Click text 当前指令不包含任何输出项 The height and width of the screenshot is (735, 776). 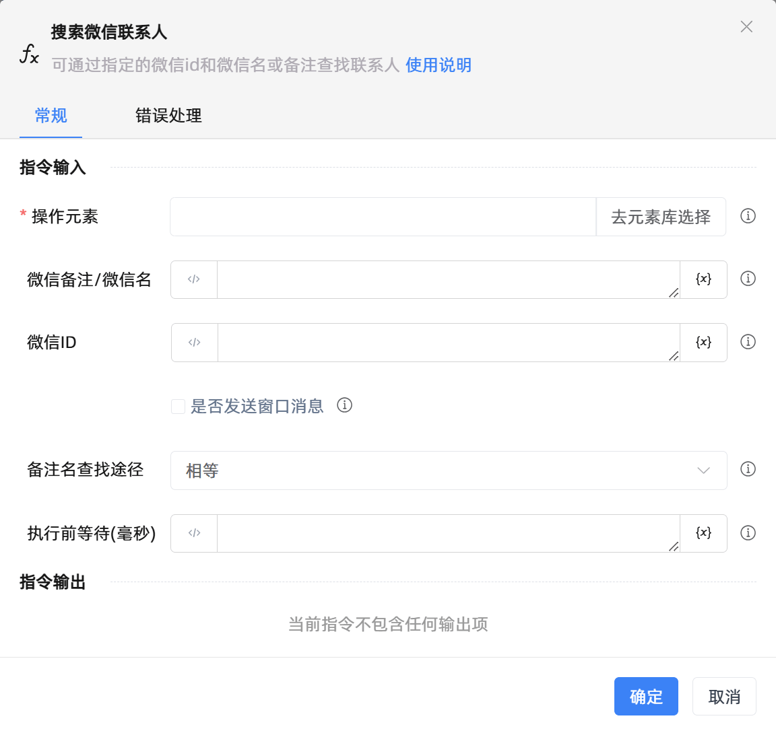(388, 624)
